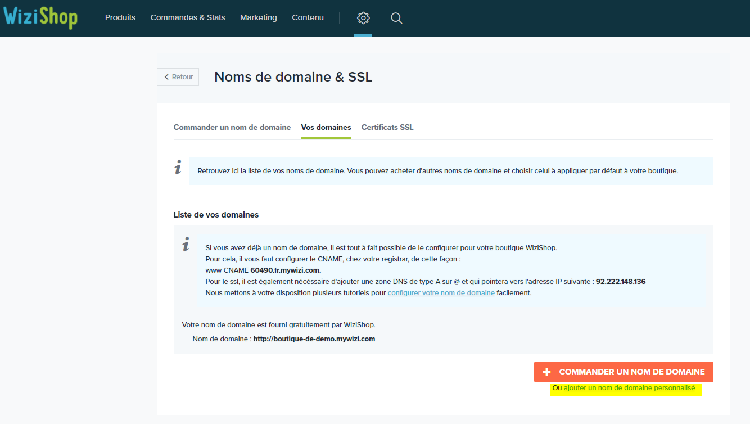This screenshot has width=750, height=424.
Task: Click the WiziShop logo
Action: [x=40, y=17]
